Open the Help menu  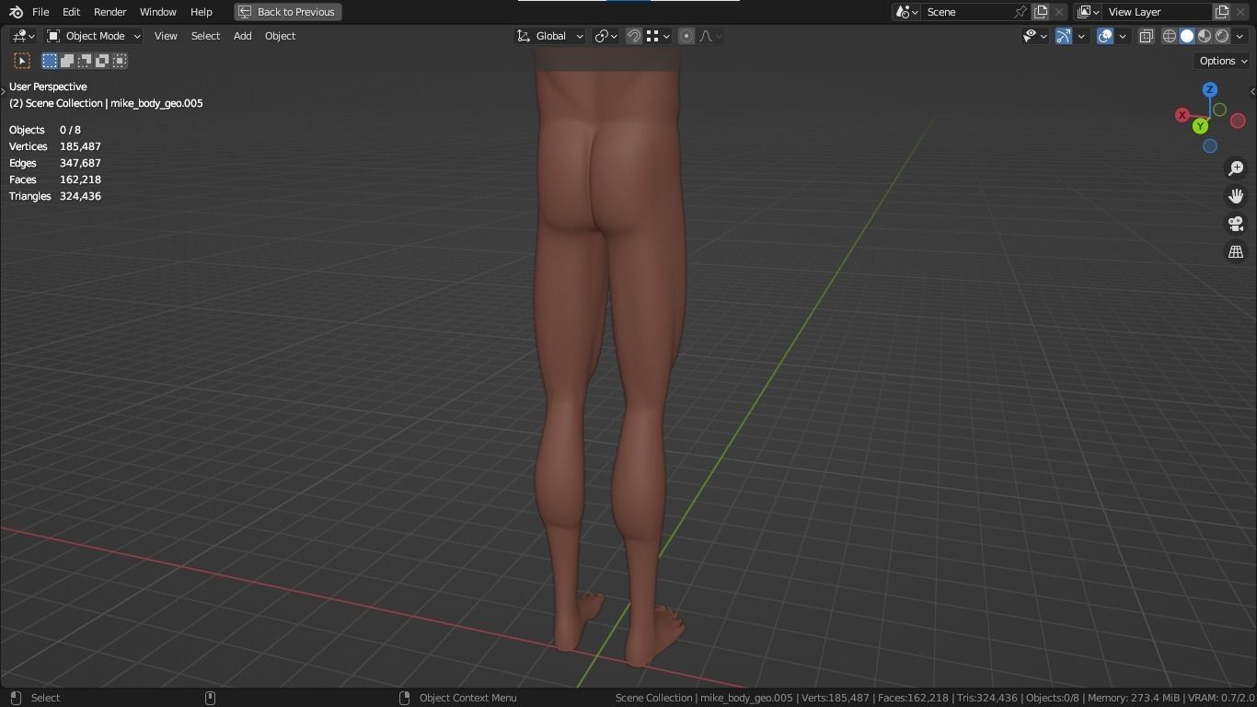coord(202,12)
